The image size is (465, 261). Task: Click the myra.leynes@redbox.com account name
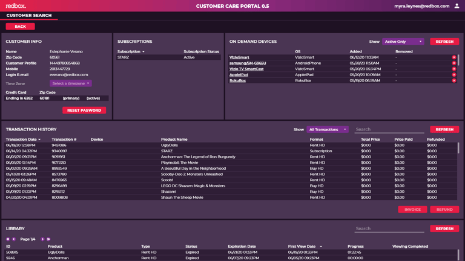(421, 6)
